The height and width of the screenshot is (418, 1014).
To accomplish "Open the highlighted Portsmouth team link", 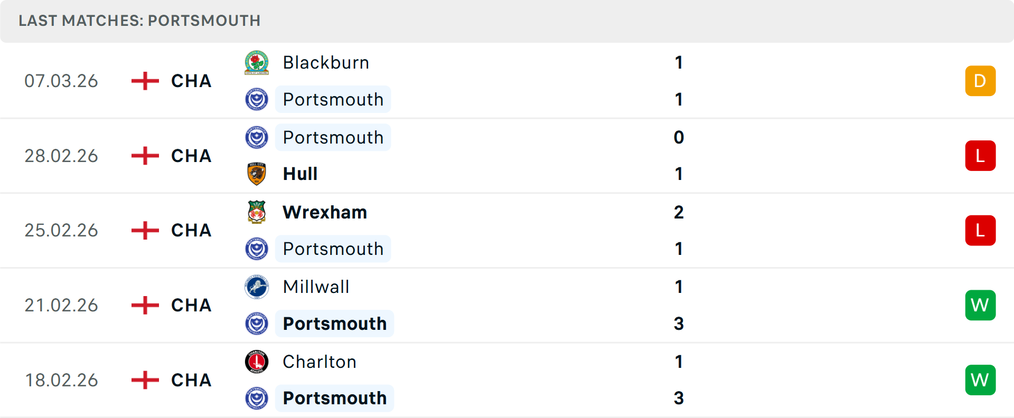I will 333,99.
